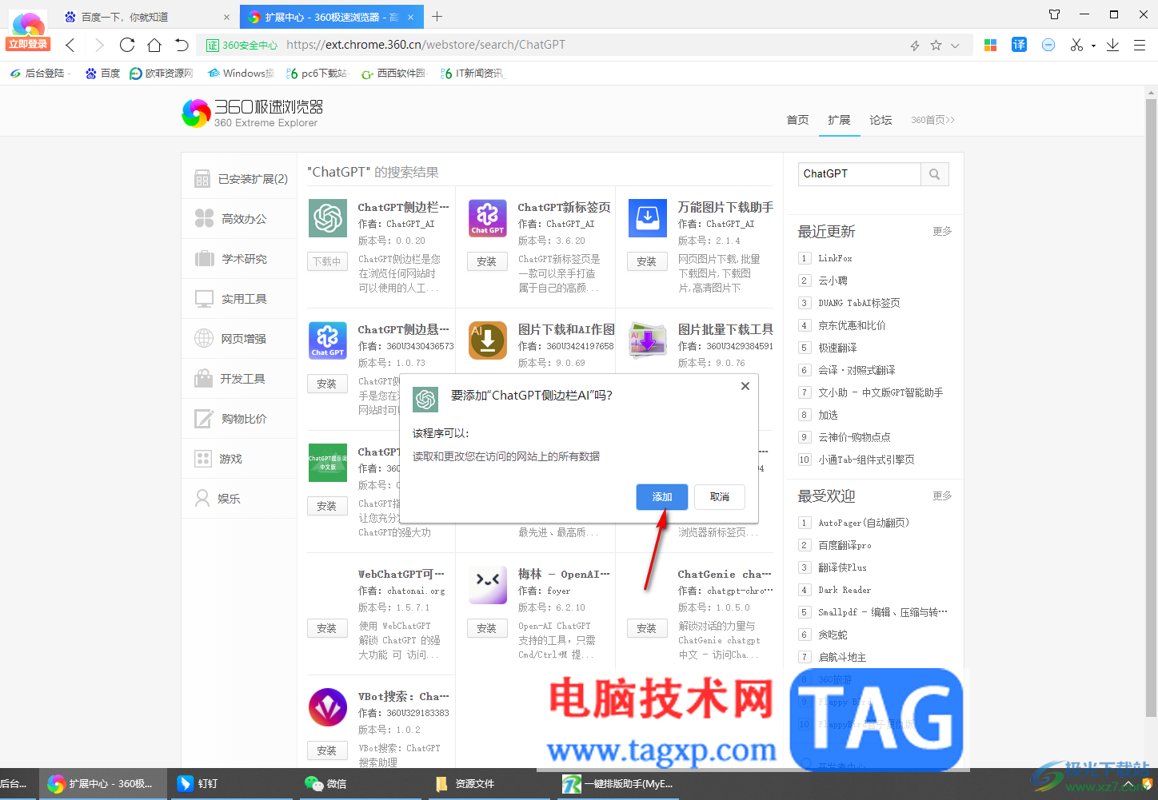Screen dimensions: 1158x800
Task: Go back to the previous page
Action: tap(70, 45)
